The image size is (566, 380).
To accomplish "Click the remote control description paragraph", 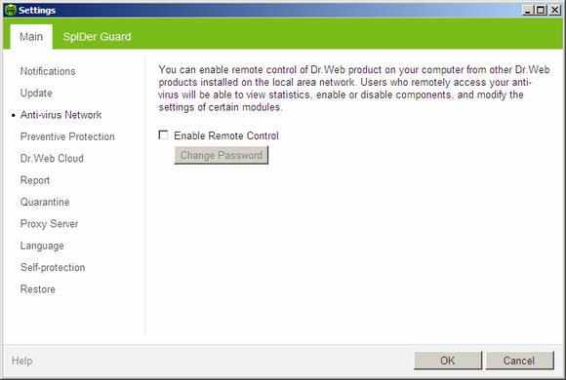I will coord(353,89).
